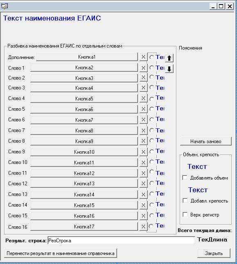Image resolution: width=237 pixels, height=264 pixels.
Task: Click X button next to Слово 12
Action: [143, 184]
